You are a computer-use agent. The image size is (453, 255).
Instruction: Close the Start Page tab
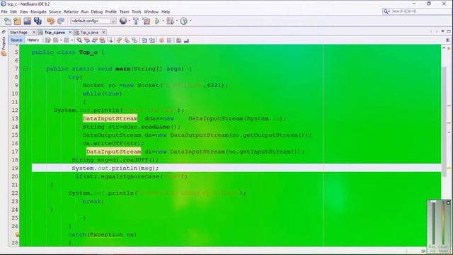[34, 32]
